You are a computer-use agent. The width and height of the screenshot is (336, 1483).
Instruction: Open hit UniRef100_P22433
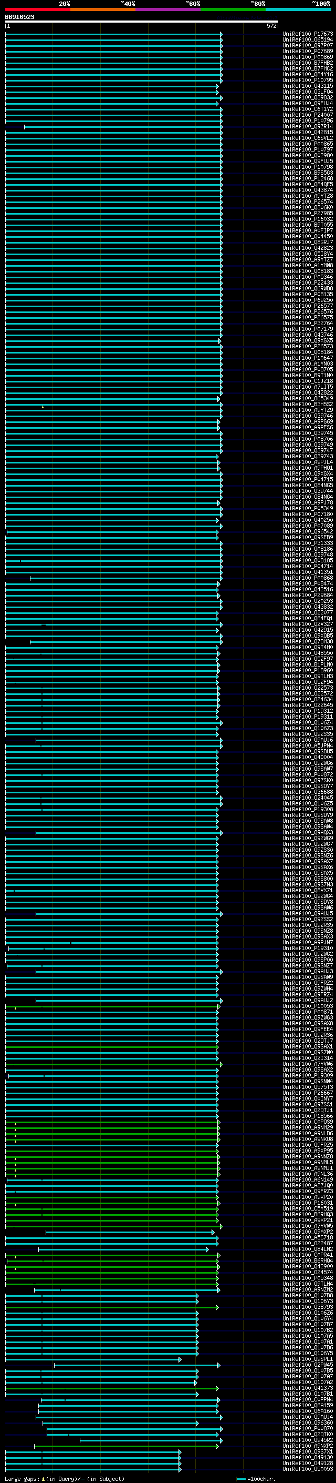[308, 283]
